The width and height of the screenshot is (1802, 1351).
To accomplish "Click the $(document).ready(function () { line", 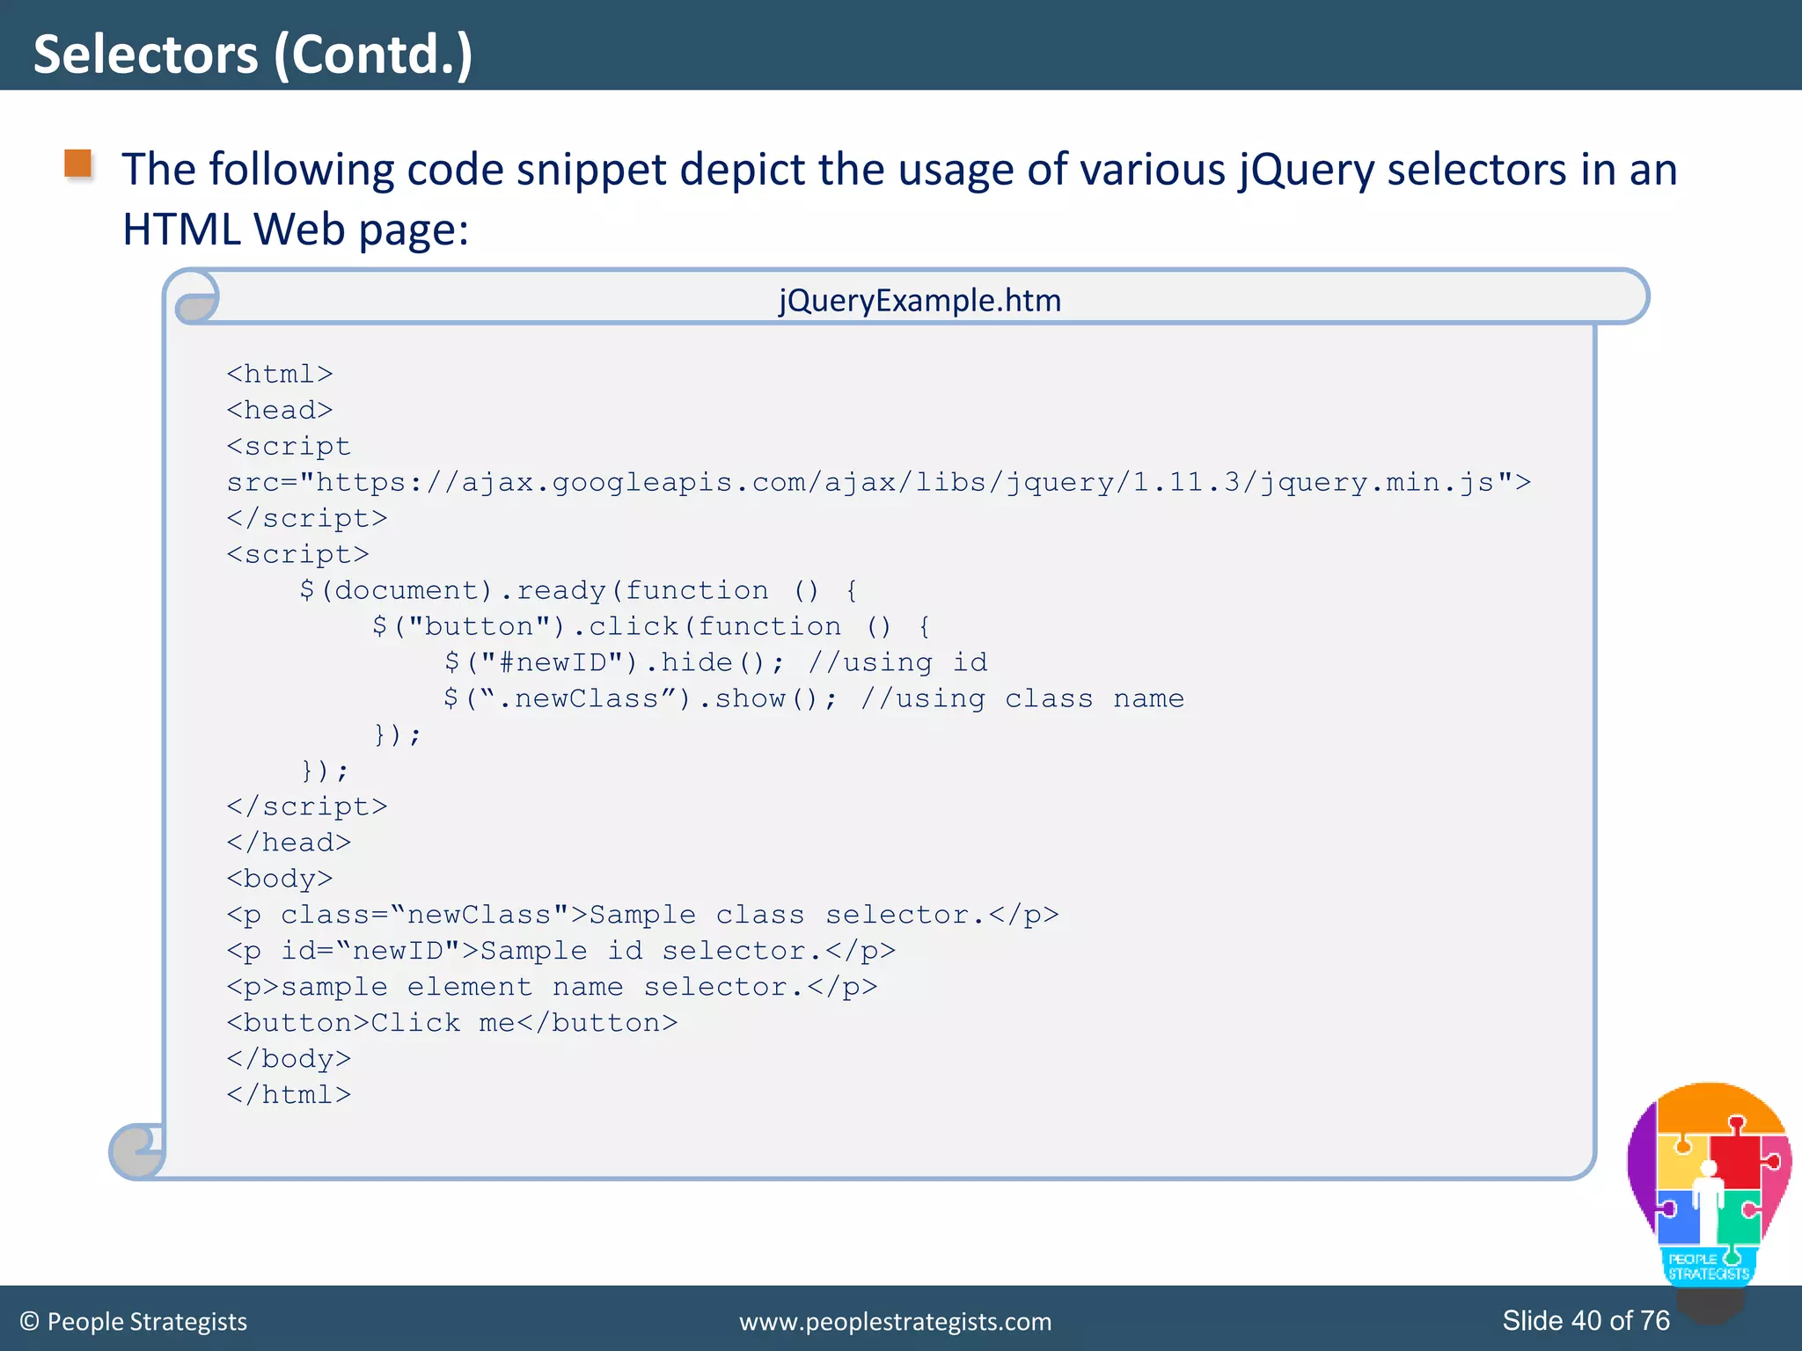I will point(578,590).
